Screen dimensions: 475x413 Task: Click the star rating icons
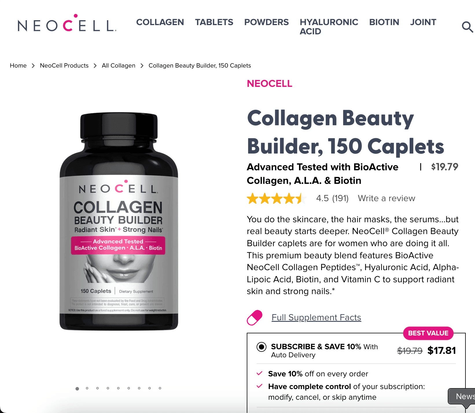point(277,199)
